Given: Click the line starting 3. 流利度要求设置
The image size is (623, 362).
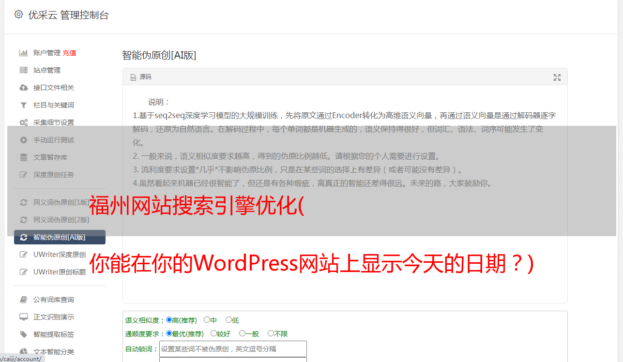Looking at the screenshot, I should pyautogui.click(x=298, y=170).
